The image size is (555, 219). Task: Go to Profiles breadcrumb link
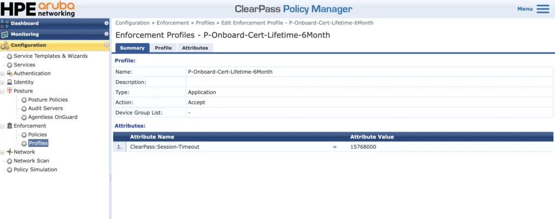(205, 23)
